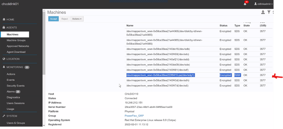Open the Usage page
Image resolution: width=283 pixels, height=129 pixels.
pyautogui.click(x=10, y=109)
